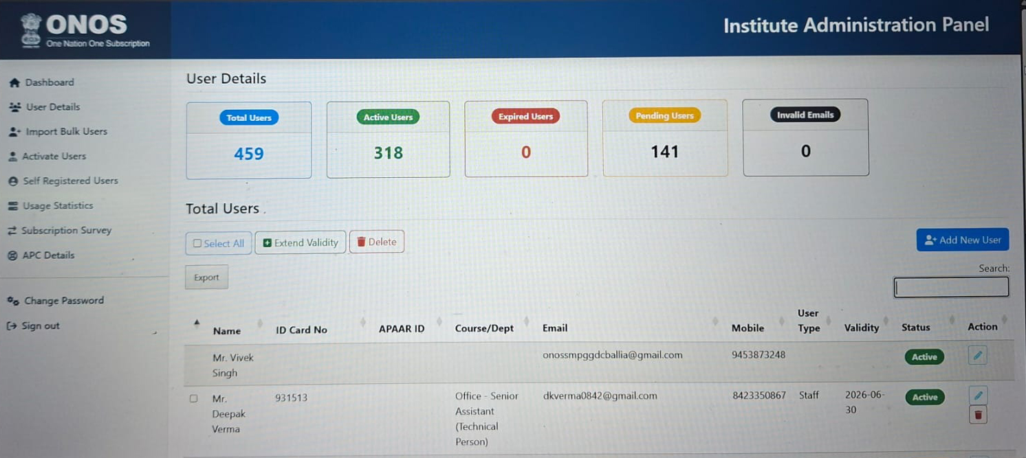Sort users by the Validity column header
The width and height of the screenshot is (1026, 458).
pyautogui.click(x=861, y=328)
